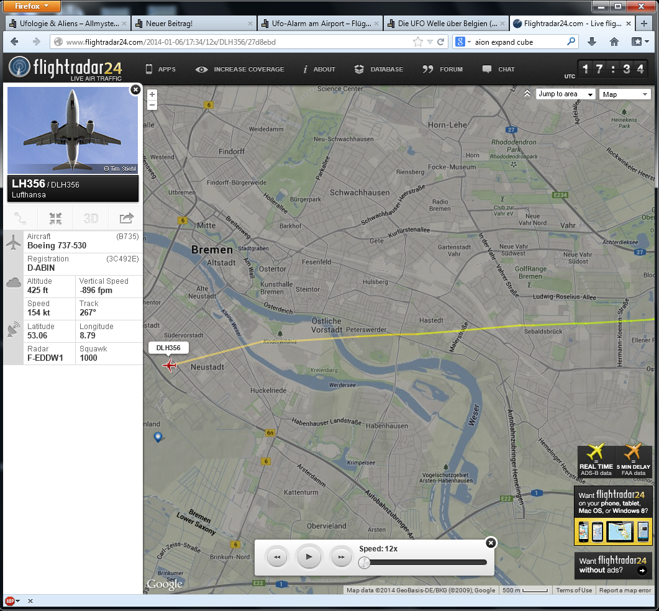Click the playback speed slider handle
This screenshot has height=611, width=659.
coord(365,563)
